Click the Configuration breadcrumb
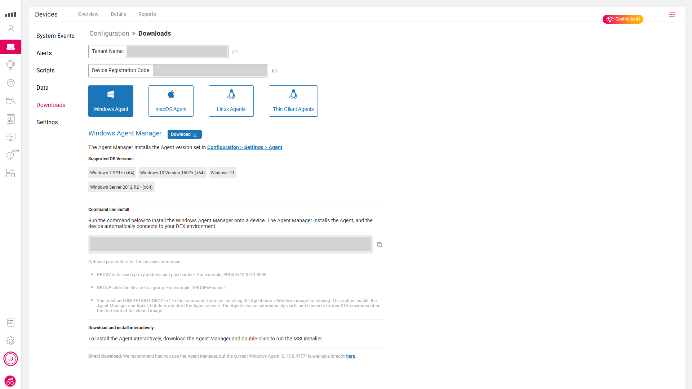This screenshot has width=692, height=389. [109, 33]
